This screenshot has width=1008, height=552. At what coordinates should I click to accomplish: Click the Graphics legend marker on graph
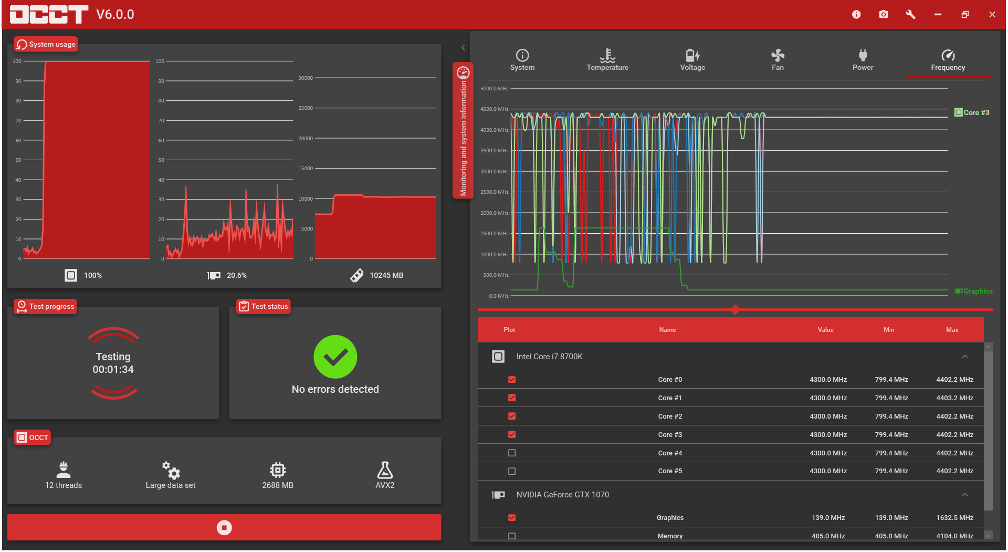tap(959, 291)
